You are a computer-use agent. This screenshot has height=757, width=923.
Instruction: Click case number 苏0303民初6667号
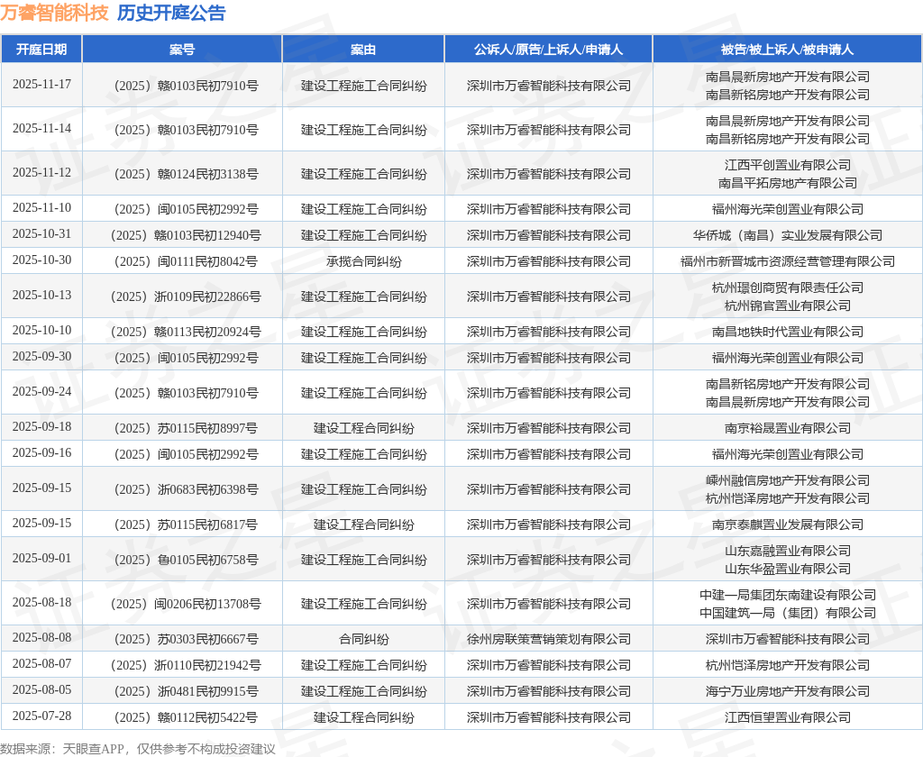point(186,639)
